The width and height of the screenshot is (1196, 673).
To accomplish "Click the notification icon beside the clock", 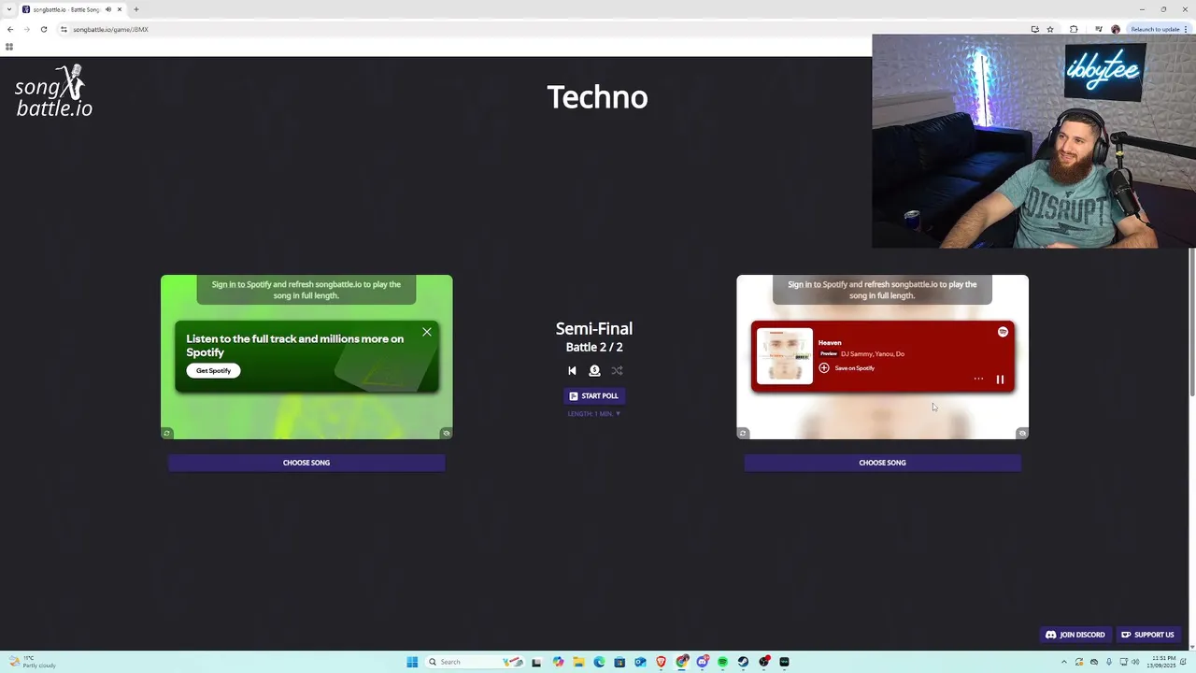I will point(1185,662).
